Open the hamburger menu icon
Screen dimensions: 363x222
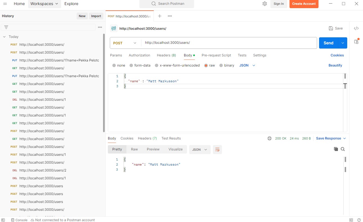pos(5,4)
